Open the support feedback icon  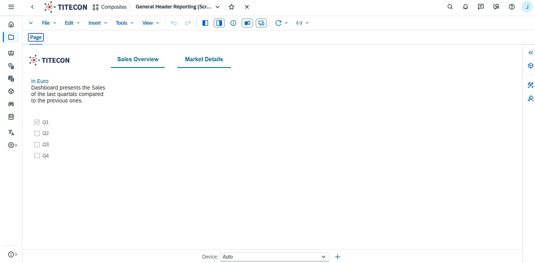point(496,7)
